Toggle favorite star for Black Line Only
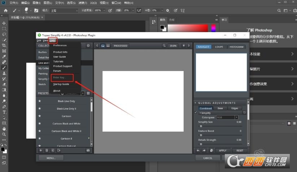Image resolution: width=297 pixels, height=172 pixels. coord(40,101)
